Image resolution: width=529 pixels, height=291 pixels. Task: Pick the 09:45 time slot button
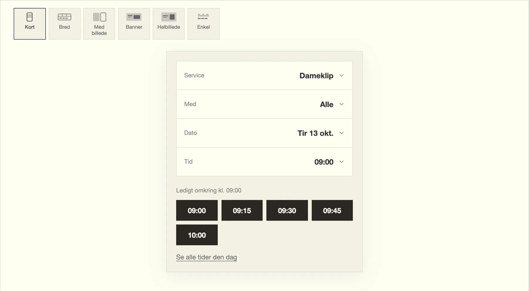pos(332,210)
